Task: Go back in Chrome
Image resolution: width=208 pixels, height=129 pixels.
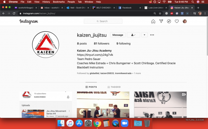Action: click(x=4, y=13)
